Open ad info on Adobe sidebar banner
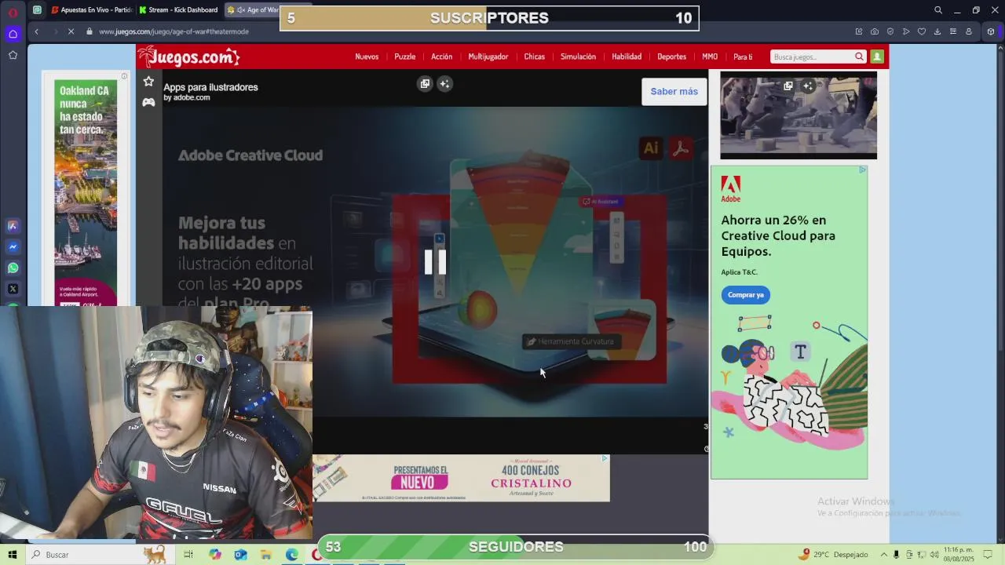The width and height of the screenshot is (1005, 565). coord(862,169)
